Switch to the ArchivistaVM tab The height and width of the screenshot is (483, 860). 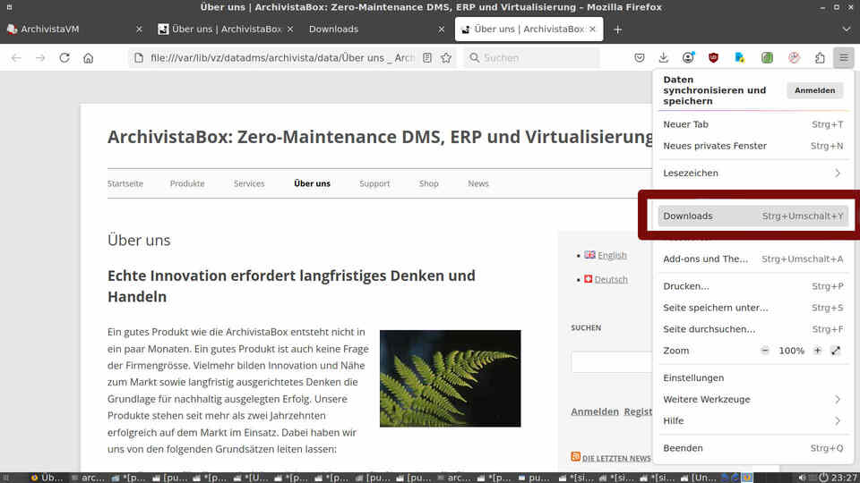click(x=75, y=29)
